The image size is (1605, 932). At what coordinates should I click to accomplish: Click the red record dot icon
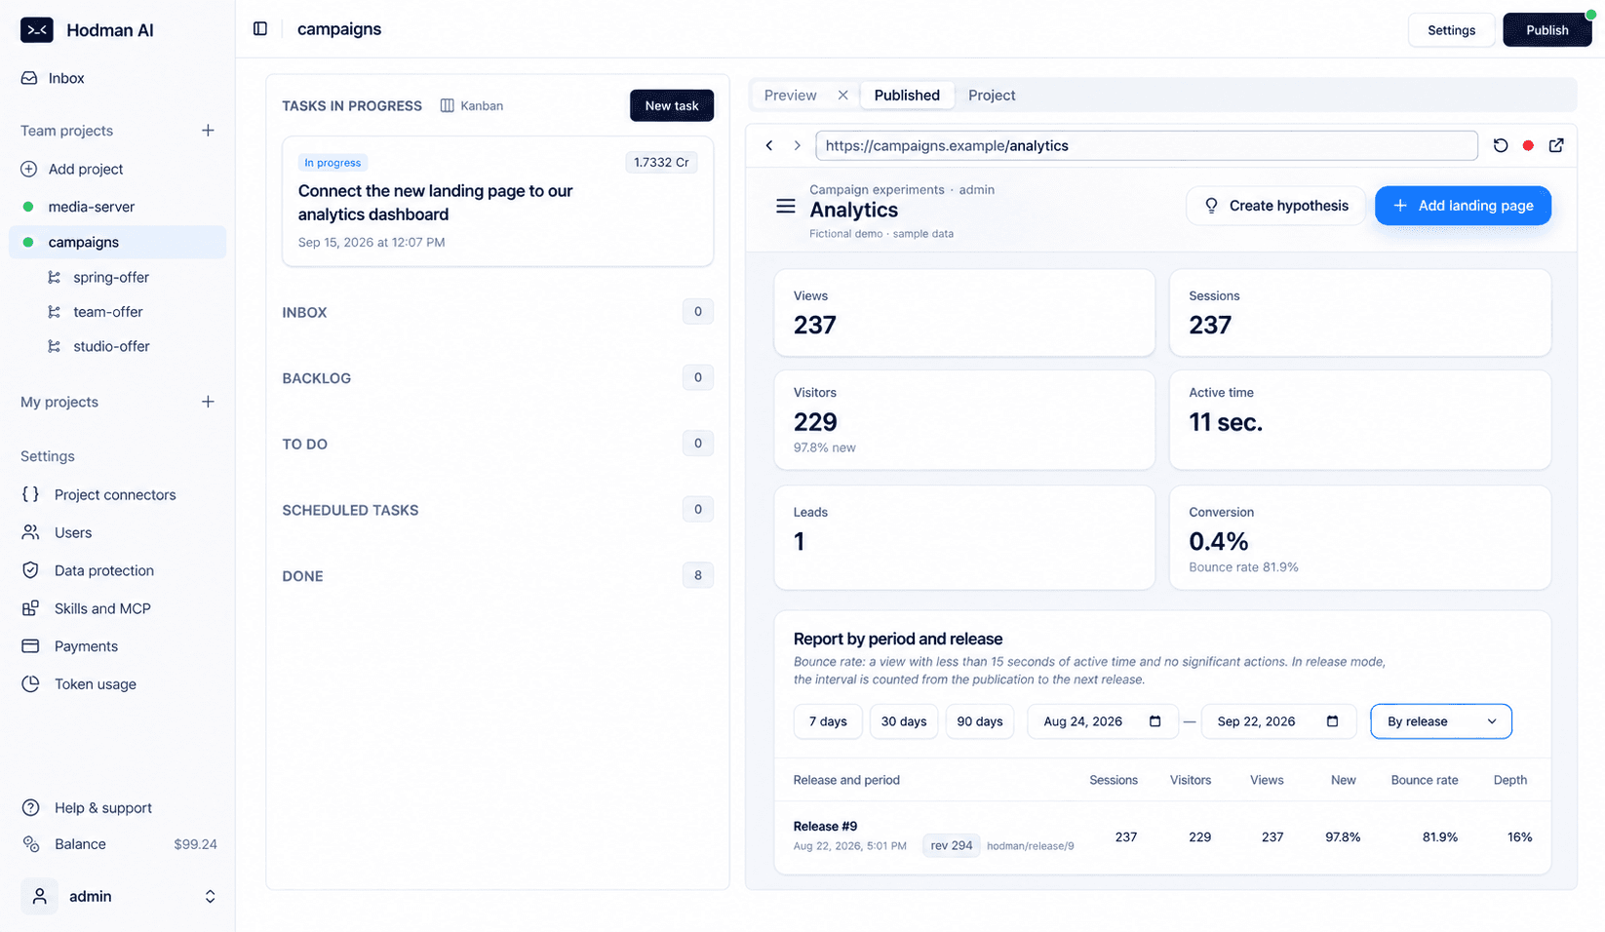tap(1528, 145)
